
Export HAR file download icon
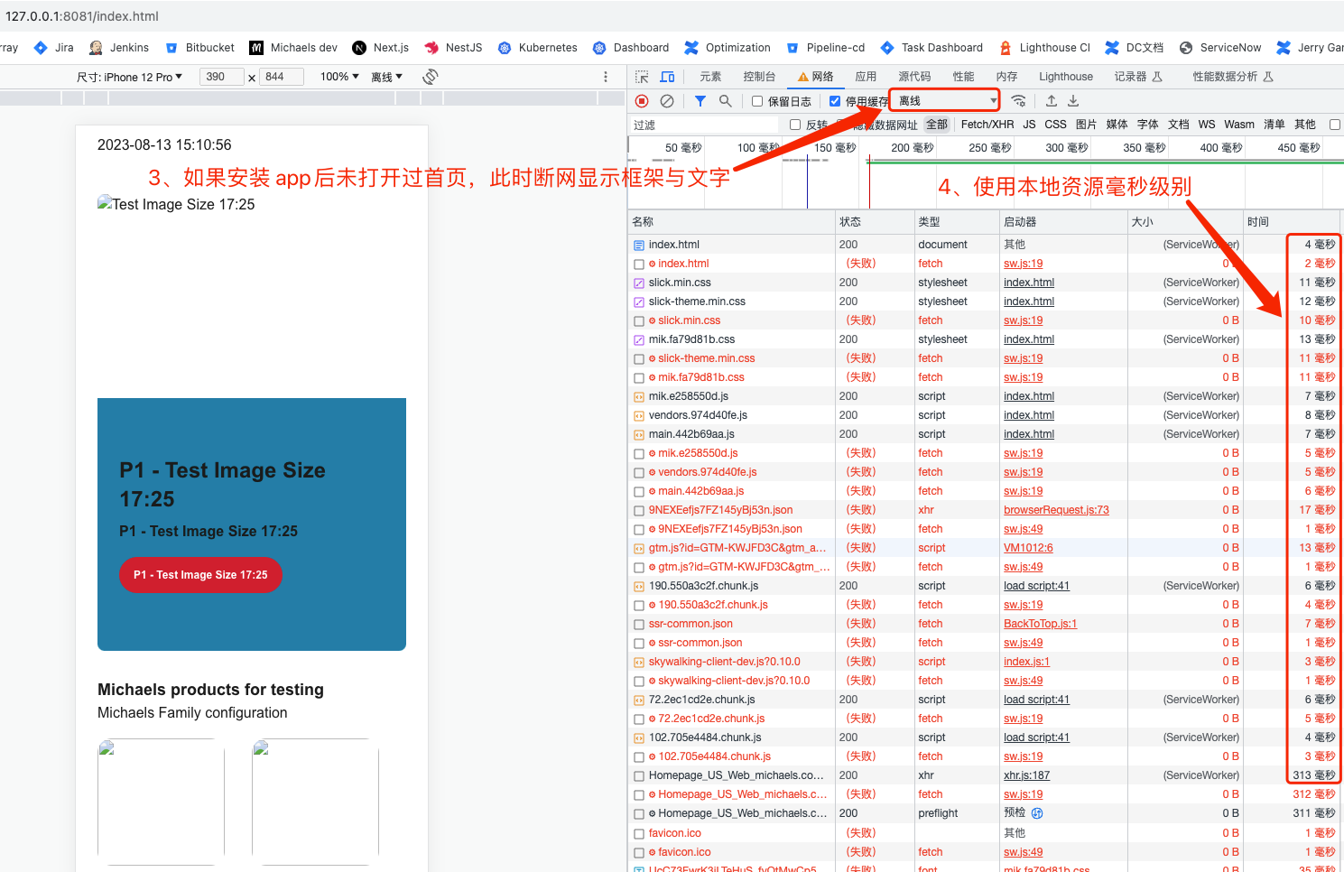1073,101
